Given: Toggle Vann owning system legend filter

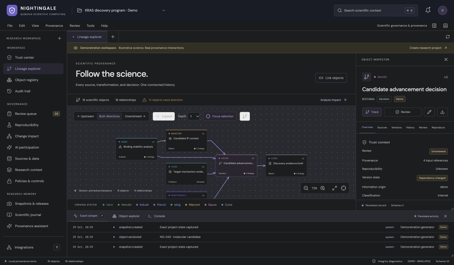Looking at the screenshot, I should tap(108, 205).
